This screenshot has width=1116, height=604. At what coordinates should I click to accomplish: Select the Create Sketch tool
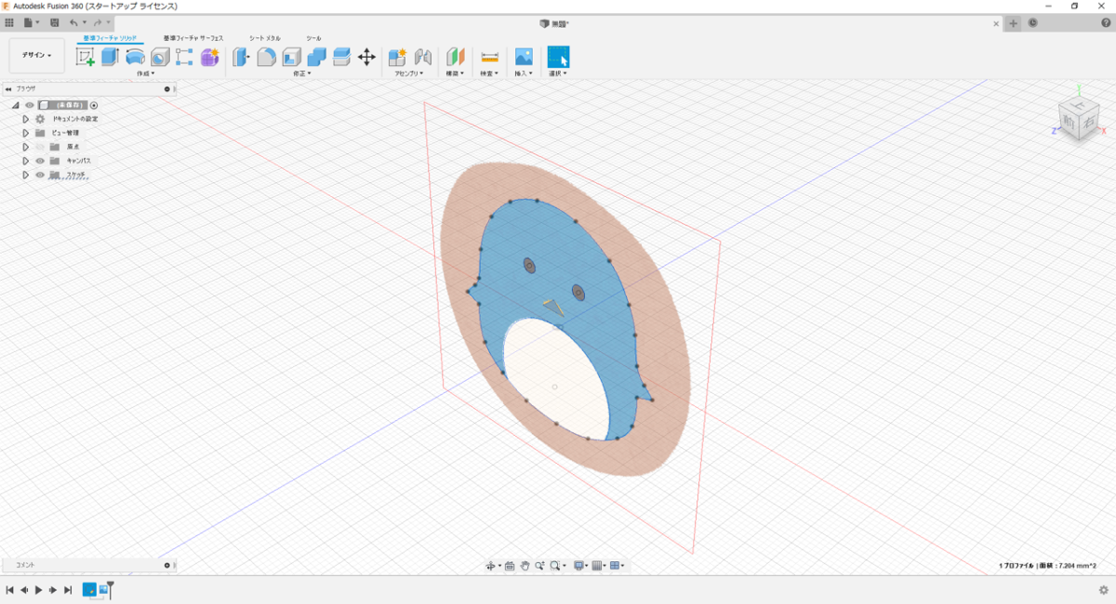86,57
